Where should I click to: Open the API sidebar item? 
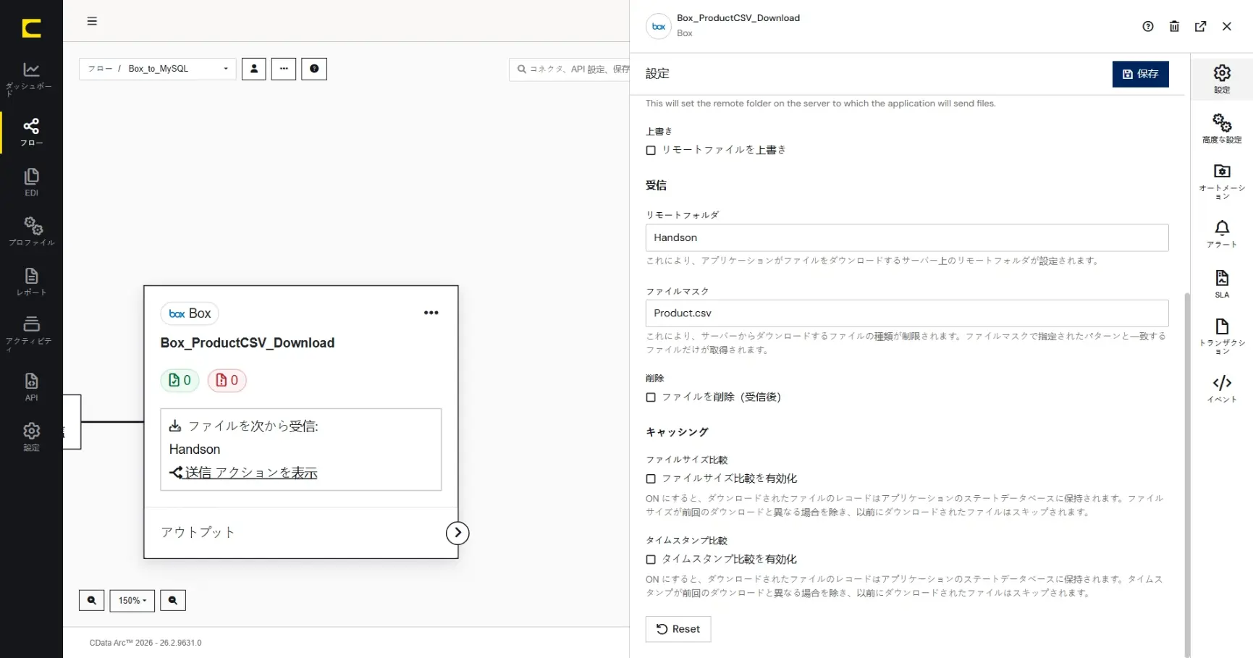(31, 387)
